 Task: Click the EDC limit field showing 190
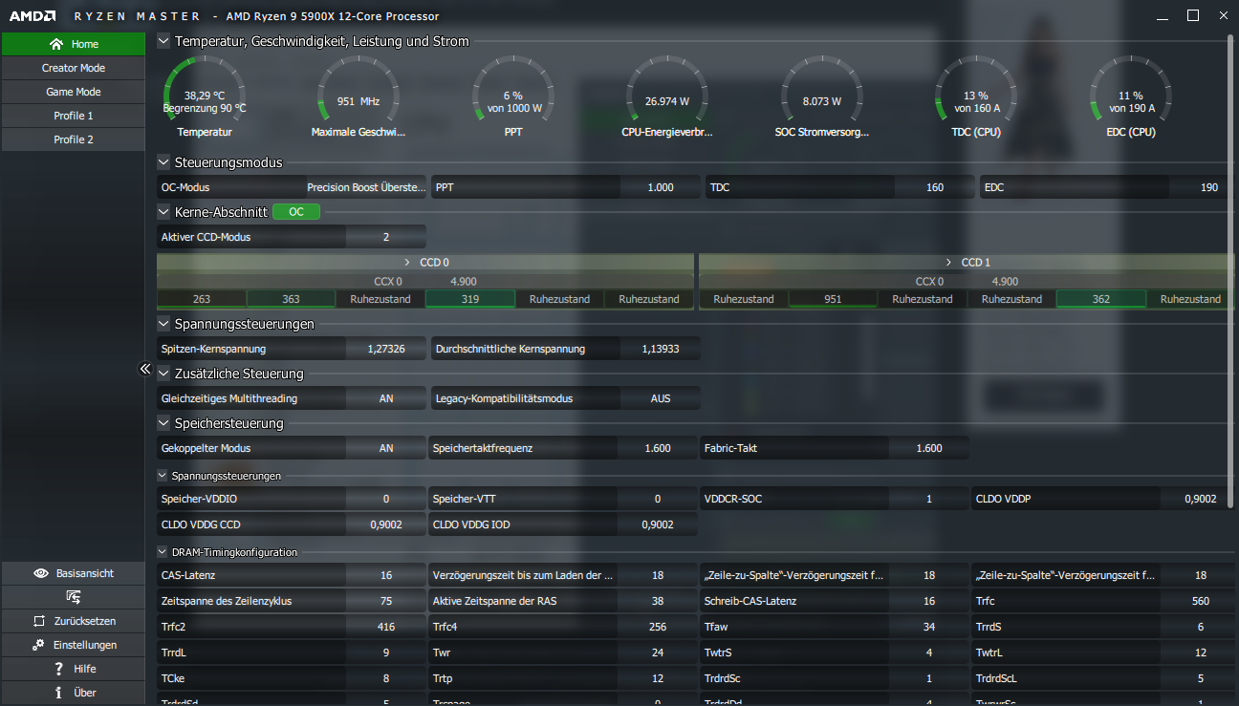point(1209,187)
